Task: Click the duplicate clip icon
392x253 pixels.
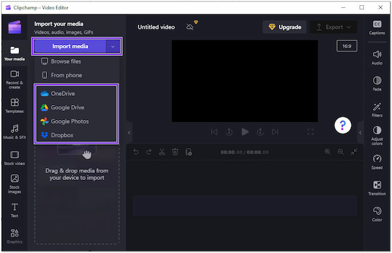Action: tap(189, 152)
